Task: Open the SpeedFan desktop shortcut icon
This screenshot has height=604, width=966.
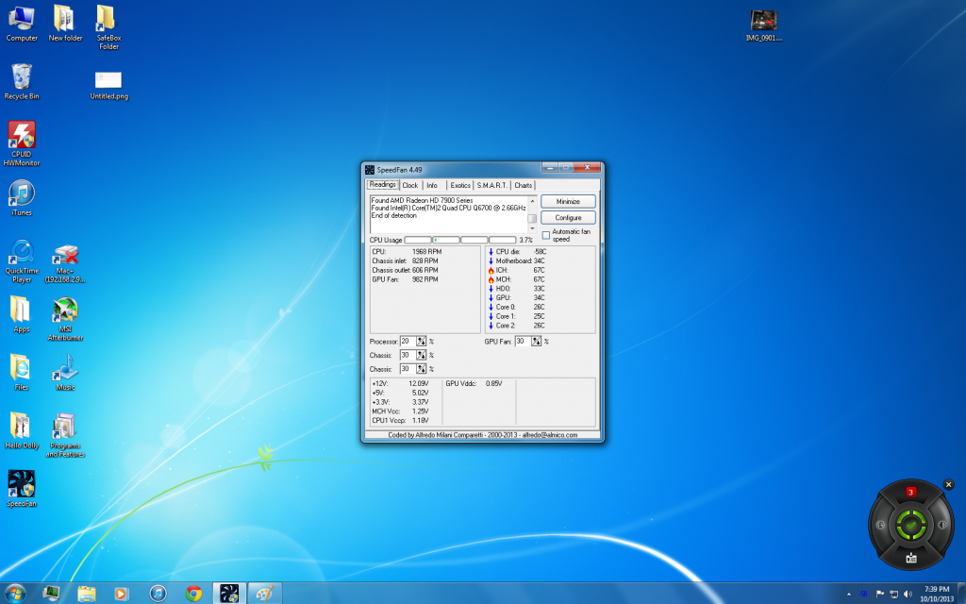Action: [22, 485]
